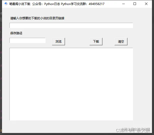Click the 保存路径 label text
The height and width of the screenshot is (135, 154).
point(16,33)
